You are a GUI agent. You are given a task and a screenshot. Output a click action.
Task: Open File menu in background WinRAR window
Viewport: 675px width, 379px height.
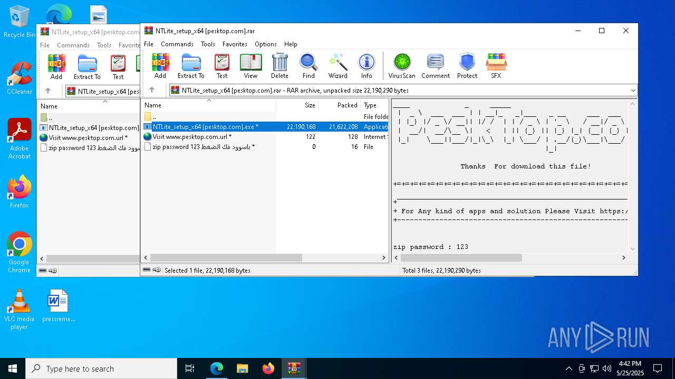click(45, 45)
